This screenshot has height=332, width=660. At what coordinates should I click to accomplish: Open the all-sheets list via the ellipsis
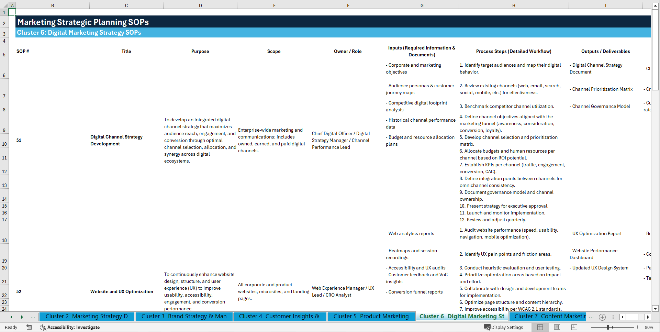[x=33, y=317]
